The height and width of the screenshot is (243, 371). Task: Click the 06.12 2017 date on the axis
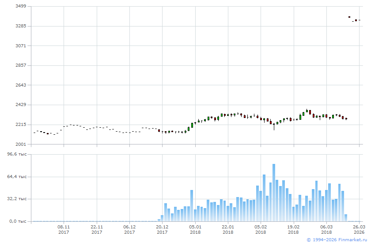(x=129, y=229)
